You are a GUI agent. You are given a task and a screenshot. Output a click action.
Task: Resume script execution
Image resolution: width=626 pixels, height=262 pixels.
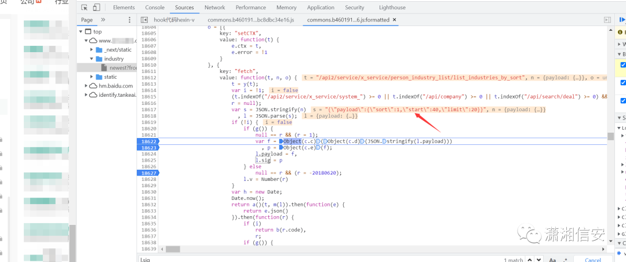point(623,20)
